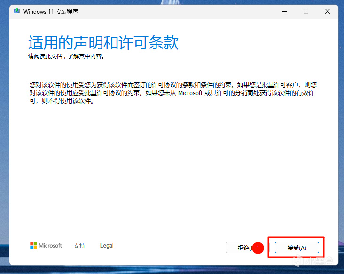This screenshot has width=344, height=274.
Task: Click the Microsoft logo
Action: [46, 246]
